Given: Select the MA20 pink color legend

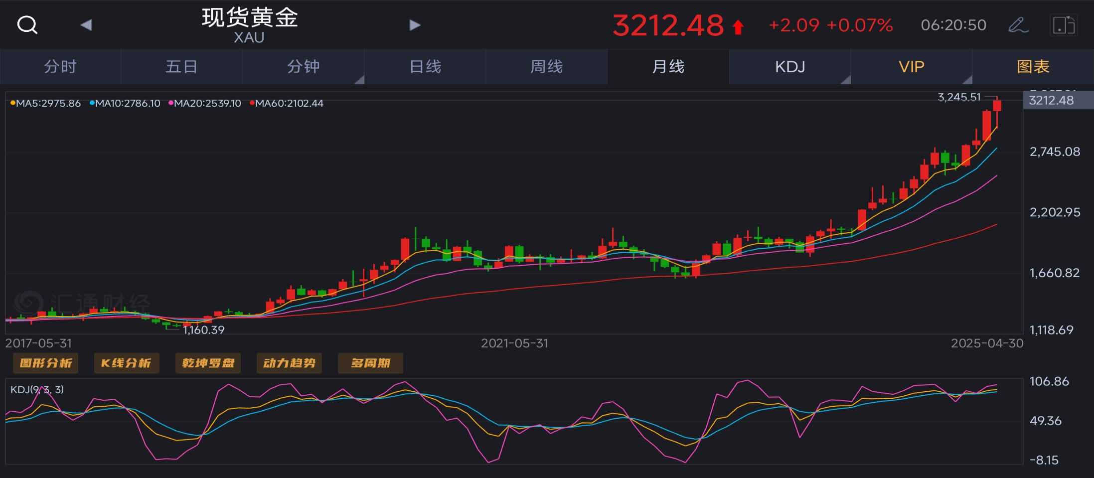Looking at the screenshot, I should tap(171, 103).
